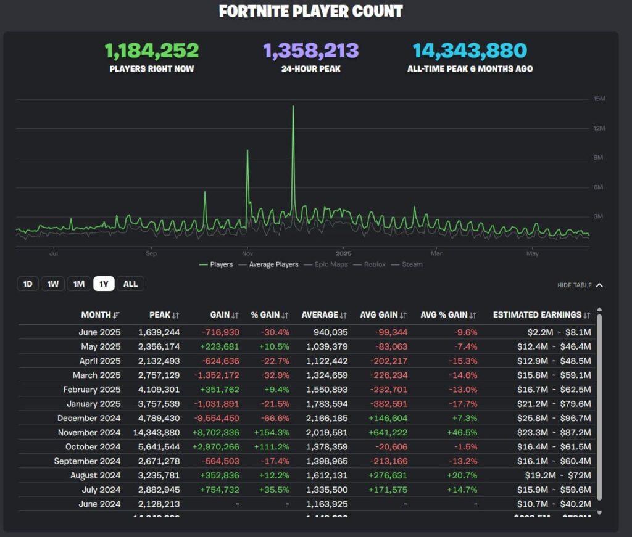Viewport: 632px width, 537px height.
Task: Click the all-time peak 14,343,880 headline figure
Action: tap(470, 51)
